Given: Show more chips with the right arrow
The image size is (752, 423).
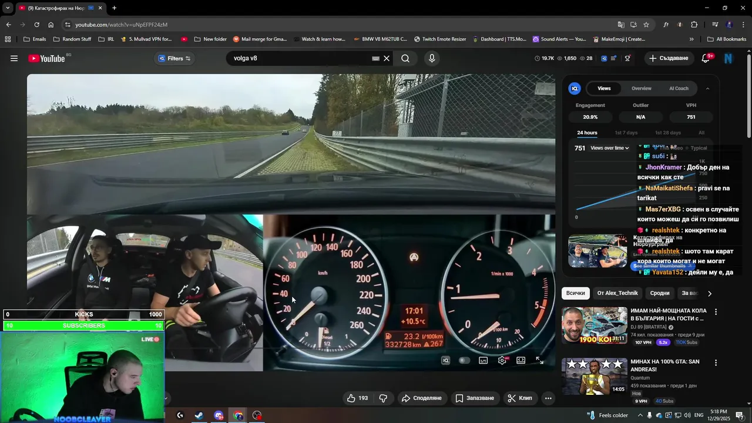Looking at the screenshot, I should (709, 293).
